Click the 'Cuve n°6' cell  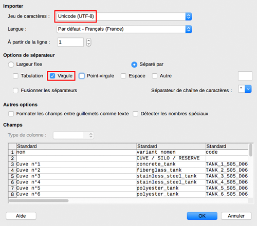tap(77, 194)
